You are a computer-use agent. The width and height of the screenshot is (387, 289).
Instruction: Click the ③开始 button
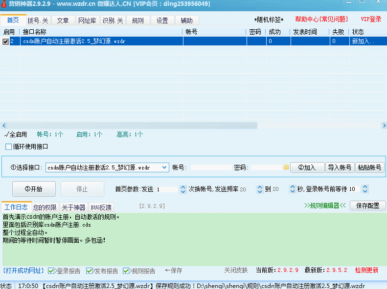[34, 189]
